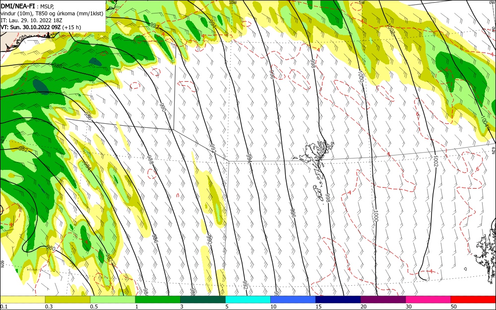Click the 'VT: Sun. 30.10.2022 09Z (+15 h)' text
The height and width of the screenshot is (310, 496).
[41, 27]
